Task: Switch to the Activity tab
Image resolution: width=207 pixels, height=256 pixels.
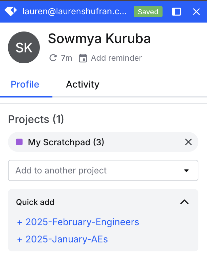Action: pyautogui.click(x=83, y=85)
